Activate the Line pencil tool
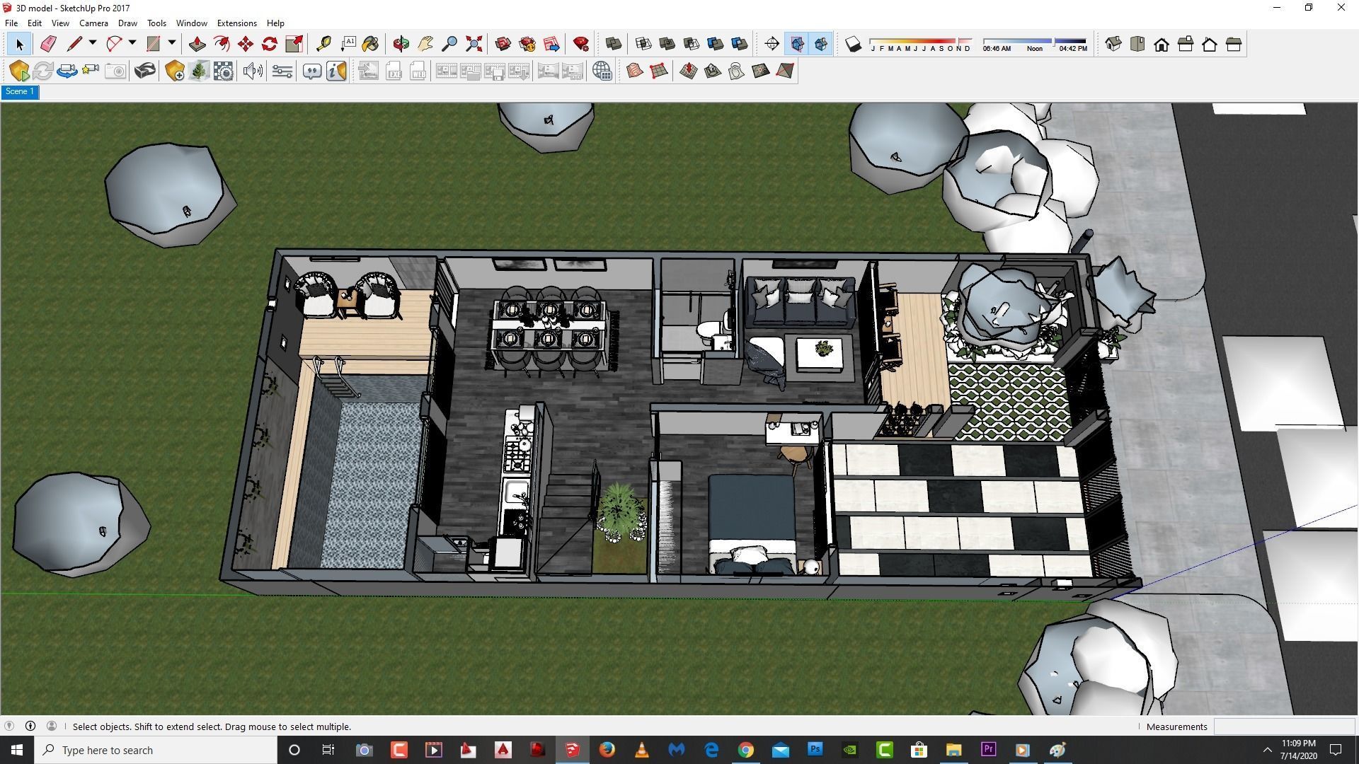 74,45
